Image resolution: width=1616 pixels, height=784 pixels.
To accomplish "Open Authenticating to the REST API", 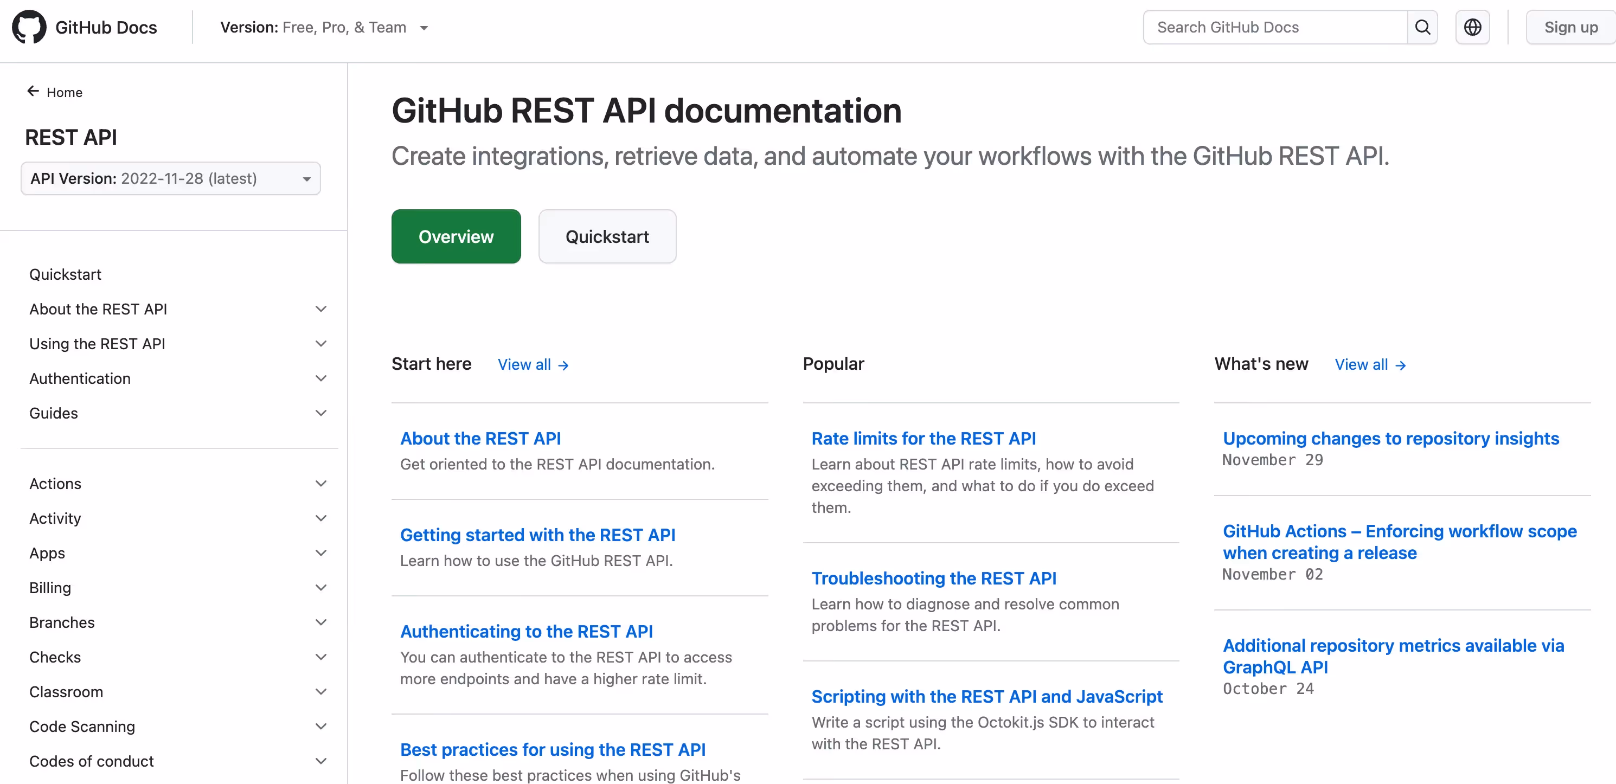I will (x=527, y=632).
